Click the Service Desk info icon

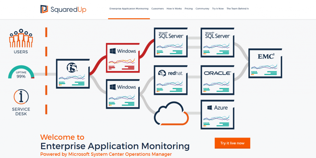[x=21, y=97]
